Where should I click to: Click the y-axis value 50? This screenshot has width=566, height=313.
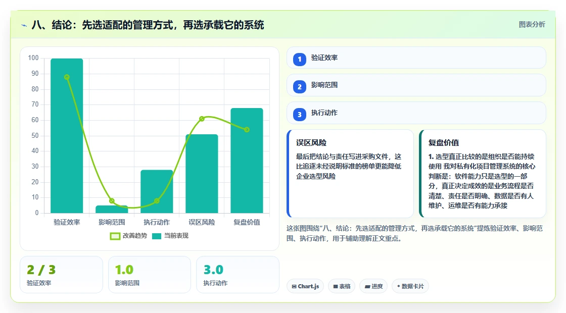tap(35, 136)
